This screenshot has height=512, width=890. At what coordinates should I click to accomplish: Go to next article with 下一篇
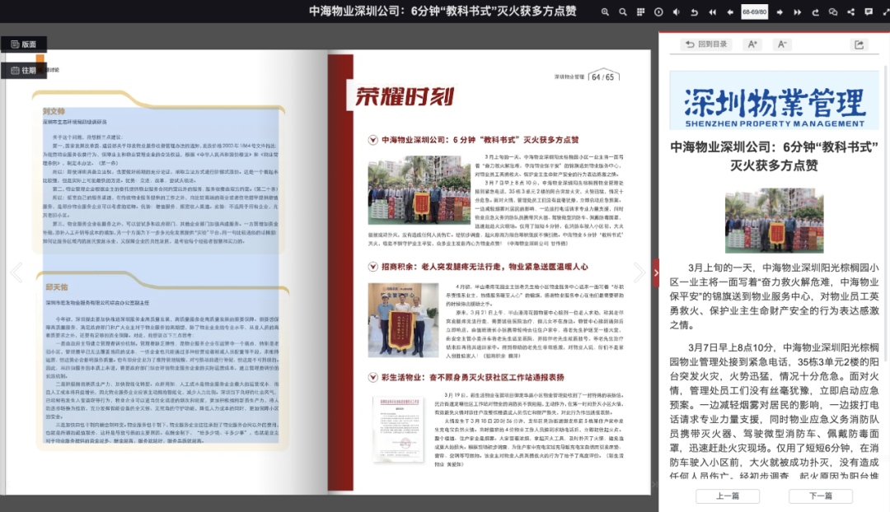[821, 496]
